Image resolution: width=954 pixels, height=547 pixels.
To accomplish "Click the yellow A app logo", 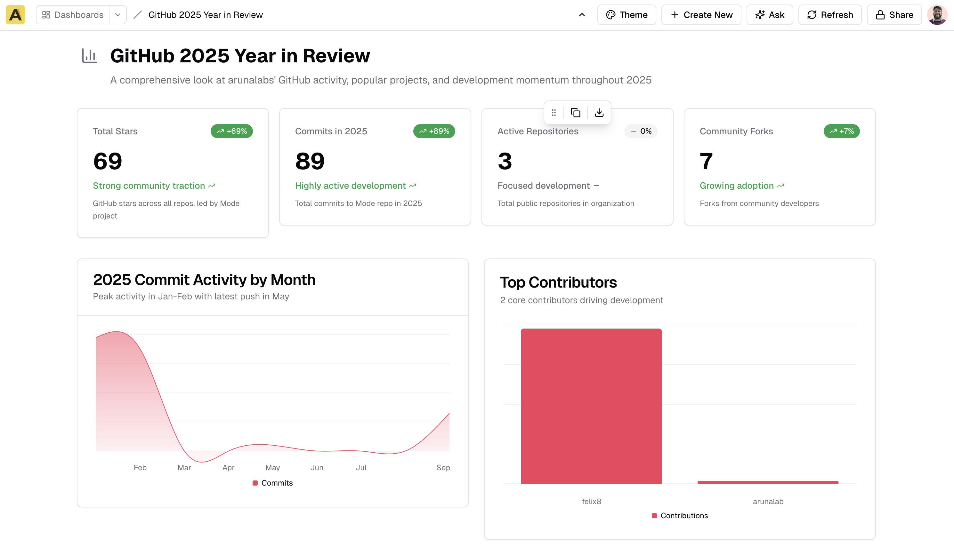I will (15, 15).
